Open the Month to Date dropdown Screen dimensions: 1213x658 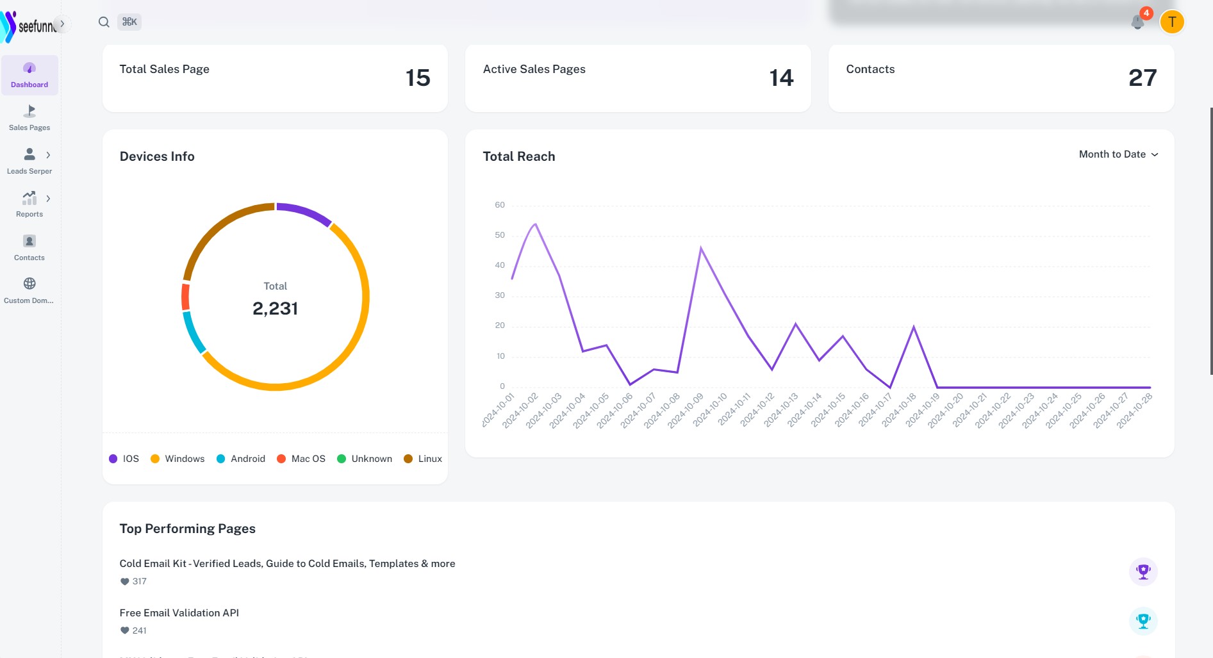coord(1118,154)
